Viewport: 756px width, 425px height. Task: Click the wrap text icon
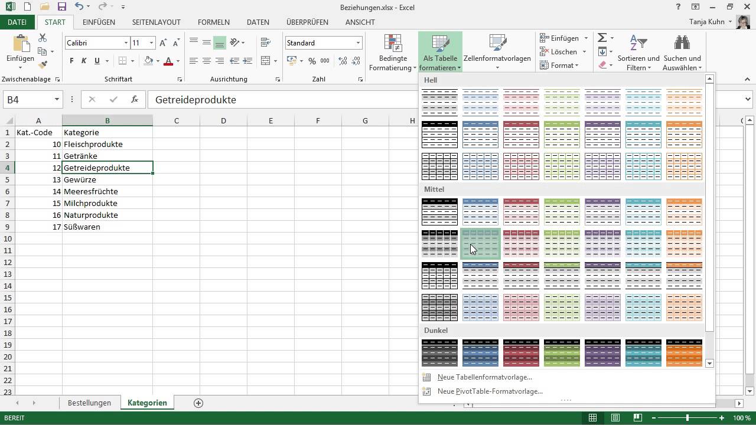point(266,42)
